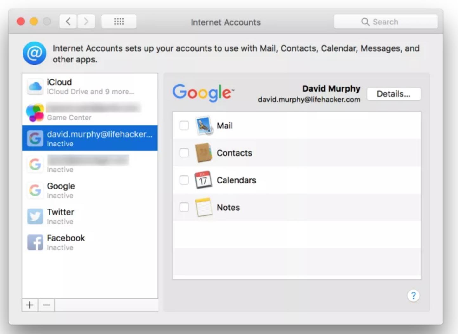This screenshot has height=334, width=458.
Task: Close the Internet Accounts window
Action: tap(21, 22)
